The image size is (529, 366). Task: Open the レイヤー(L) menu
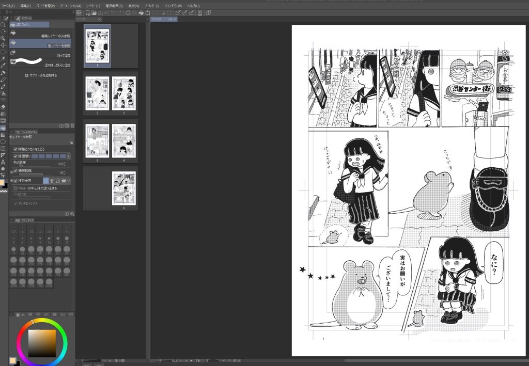(94, 5)
